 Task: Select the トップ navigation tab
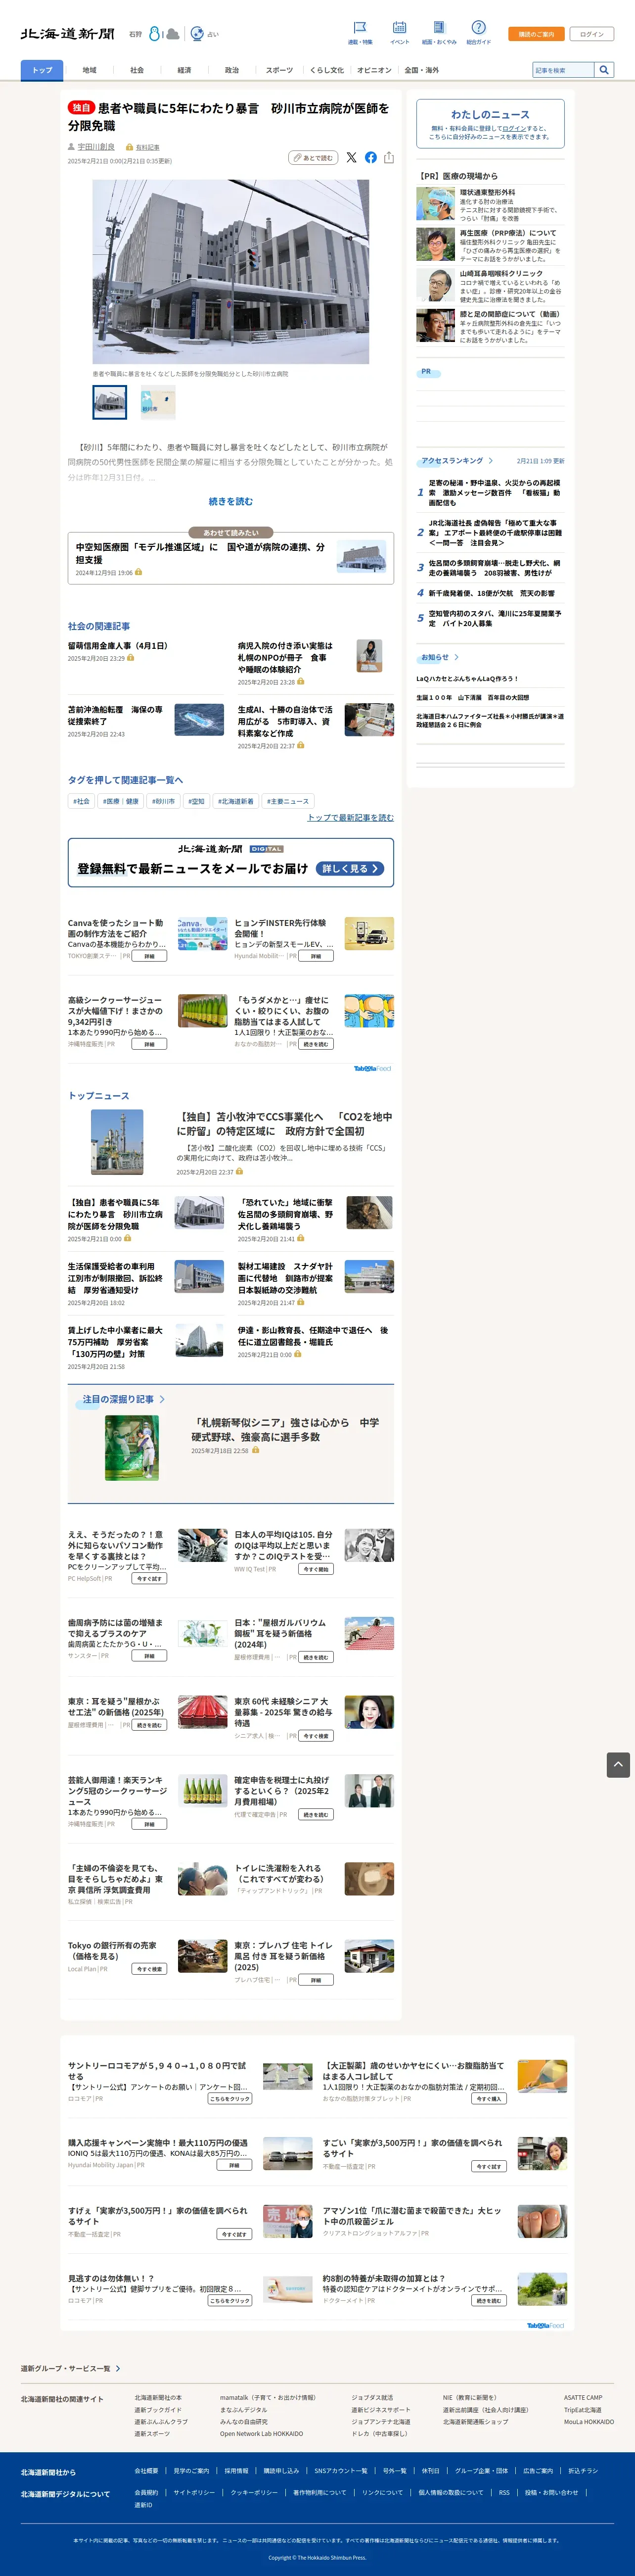click(x=42, y=70)
